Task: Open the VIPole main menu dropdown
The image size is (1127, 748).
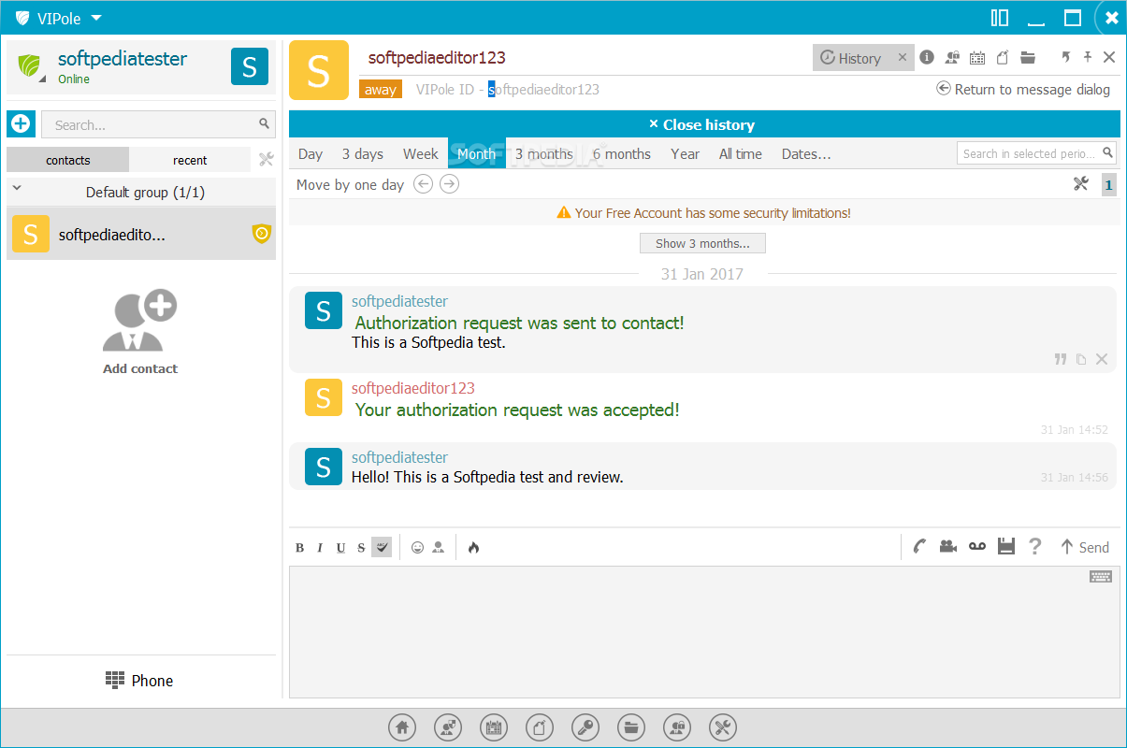Action: [59, 18]
